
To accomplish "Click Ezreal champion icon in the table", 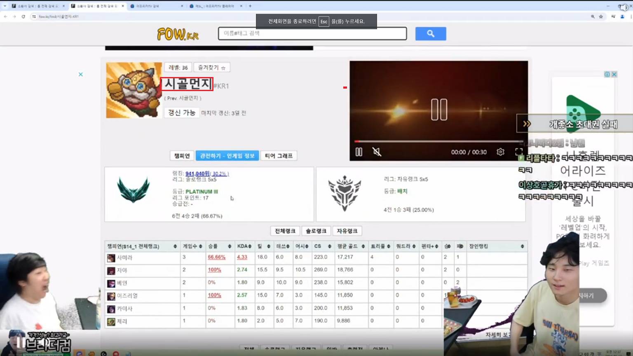I will coord(111,296).
